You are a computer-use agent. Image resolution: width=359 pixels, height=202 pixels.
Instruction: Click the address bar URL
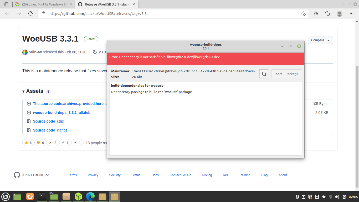tap(100, 13)
